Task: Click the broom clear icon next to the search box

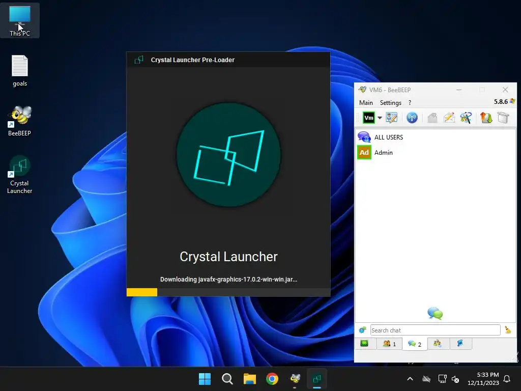Action: point(508,330)
